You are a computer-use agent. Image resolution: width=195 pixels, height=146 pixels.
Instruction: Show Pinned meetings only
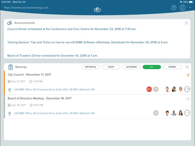click(x=172, y=67)
